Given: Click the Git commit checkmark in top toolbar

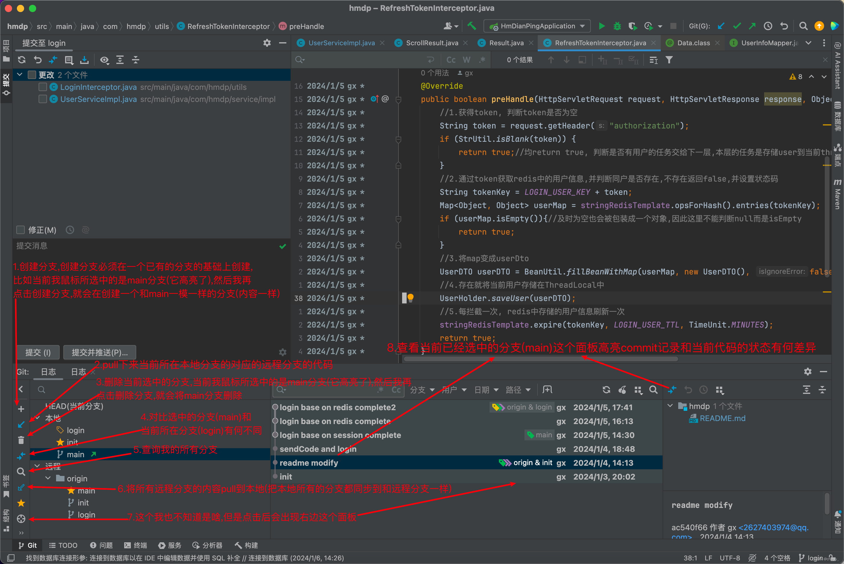Looking at the screenshot, I should click(x=736, y=26).
